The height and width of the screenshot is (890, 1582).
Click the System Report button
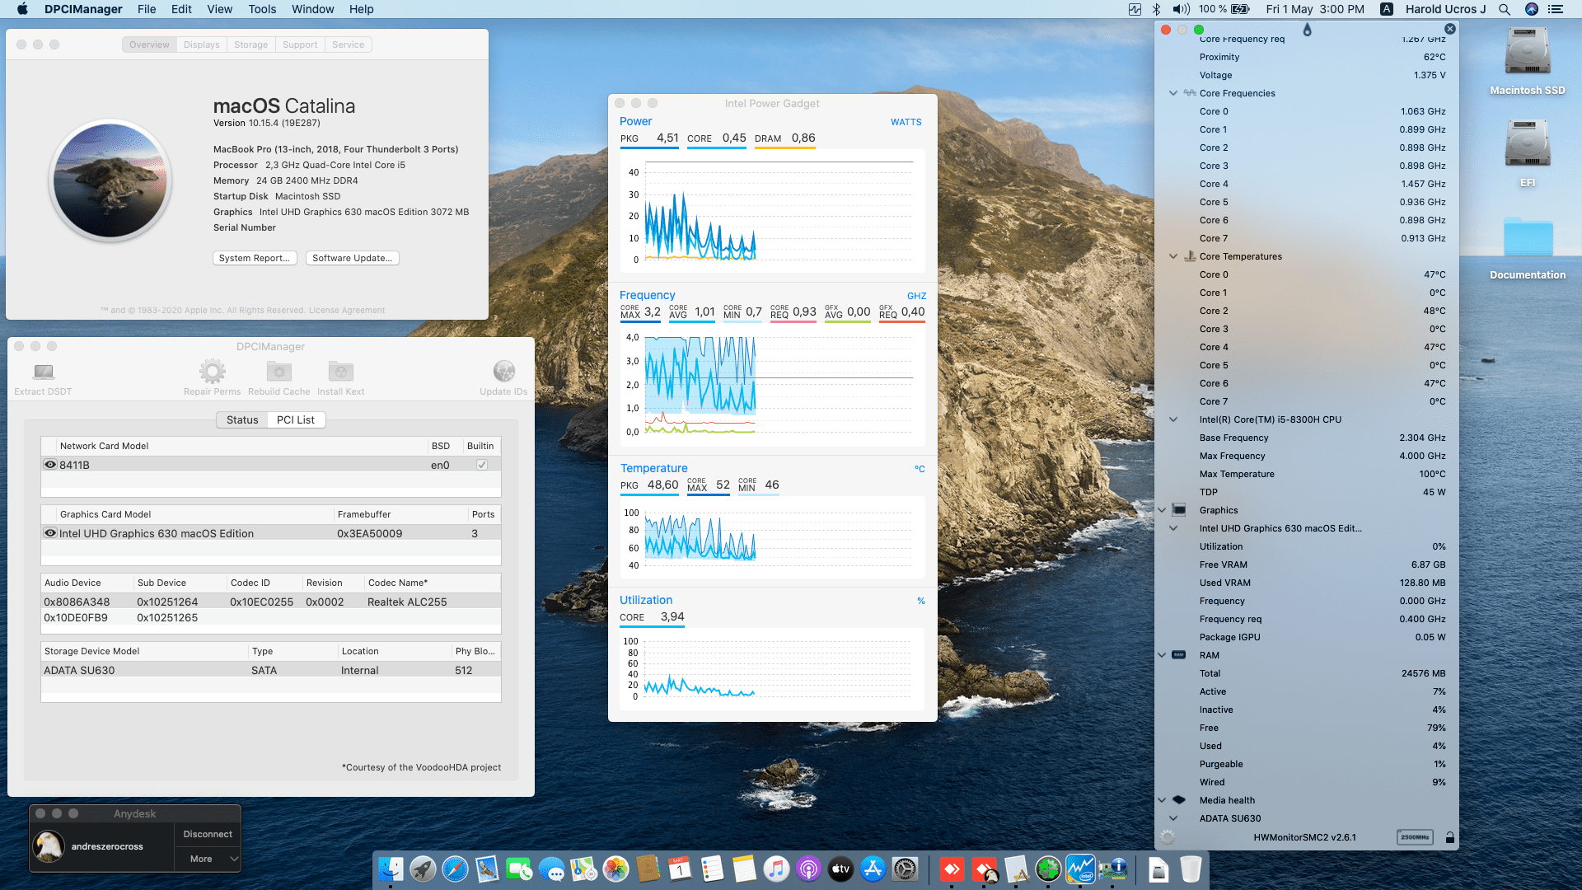[255, 258]
